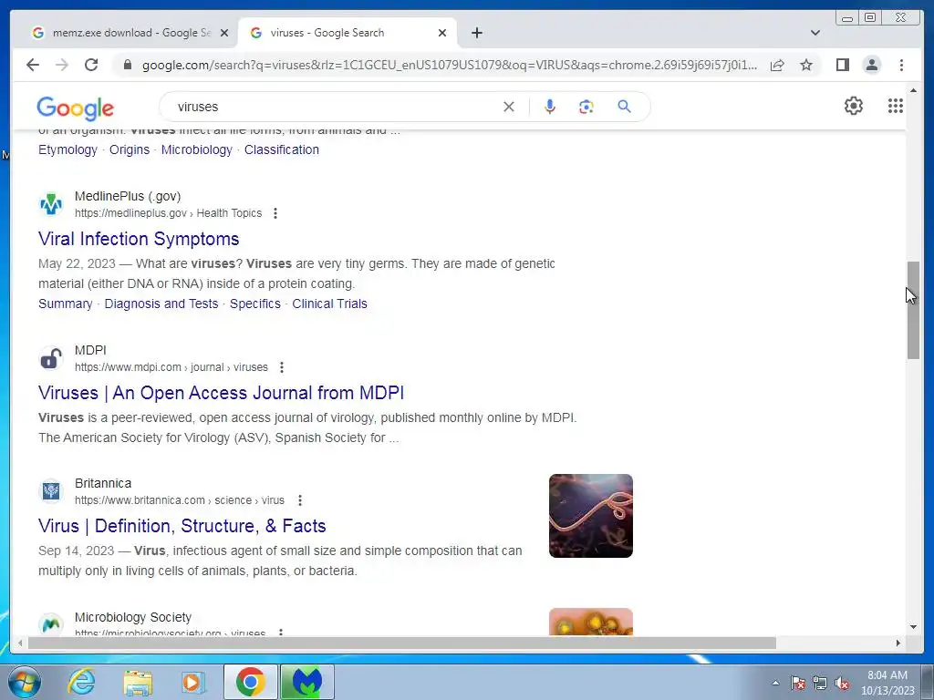Close the viruses Google Search tab

click(442, 33)
